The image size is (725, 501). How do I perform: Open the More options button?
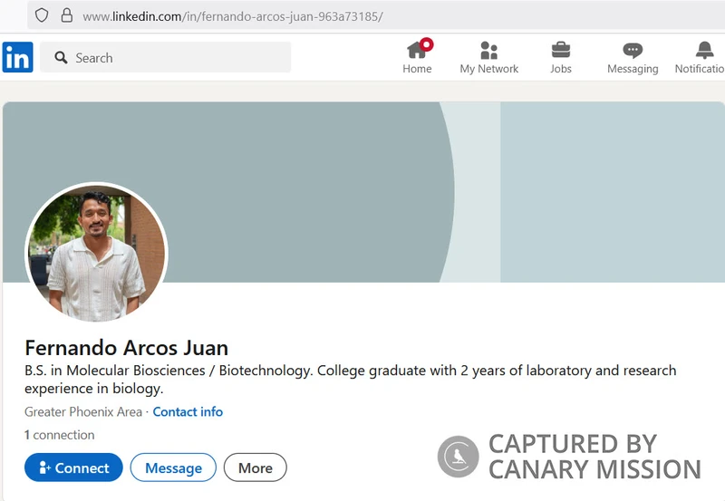coord(256,467)
